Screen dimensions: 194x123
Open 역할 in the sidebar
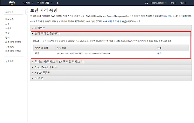pos(7,33)
